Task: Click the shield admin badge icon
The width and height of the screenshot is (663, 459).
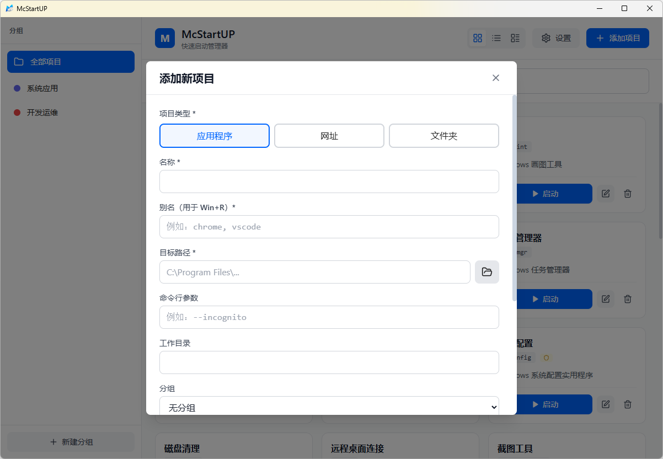Action: [x=546, y=357]
